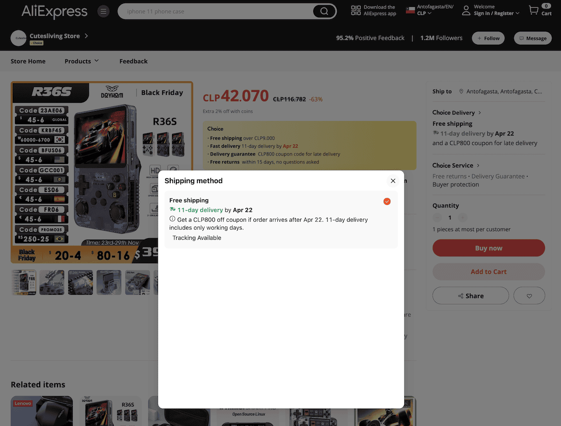Increase quantity with the plus stepper
The image size is (561, 426).
(x=462, y=217)
